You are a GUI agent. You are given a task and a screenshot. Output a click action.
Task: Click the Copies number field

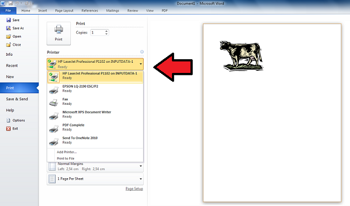pos(98,32)
